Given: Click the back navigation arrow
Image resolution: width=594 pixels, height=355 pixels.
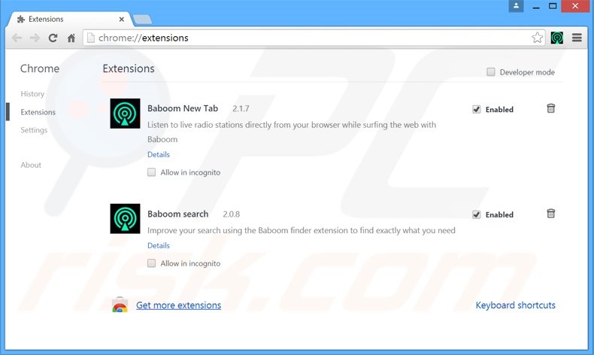Looking at the screenshot, I should coord(17,38).
